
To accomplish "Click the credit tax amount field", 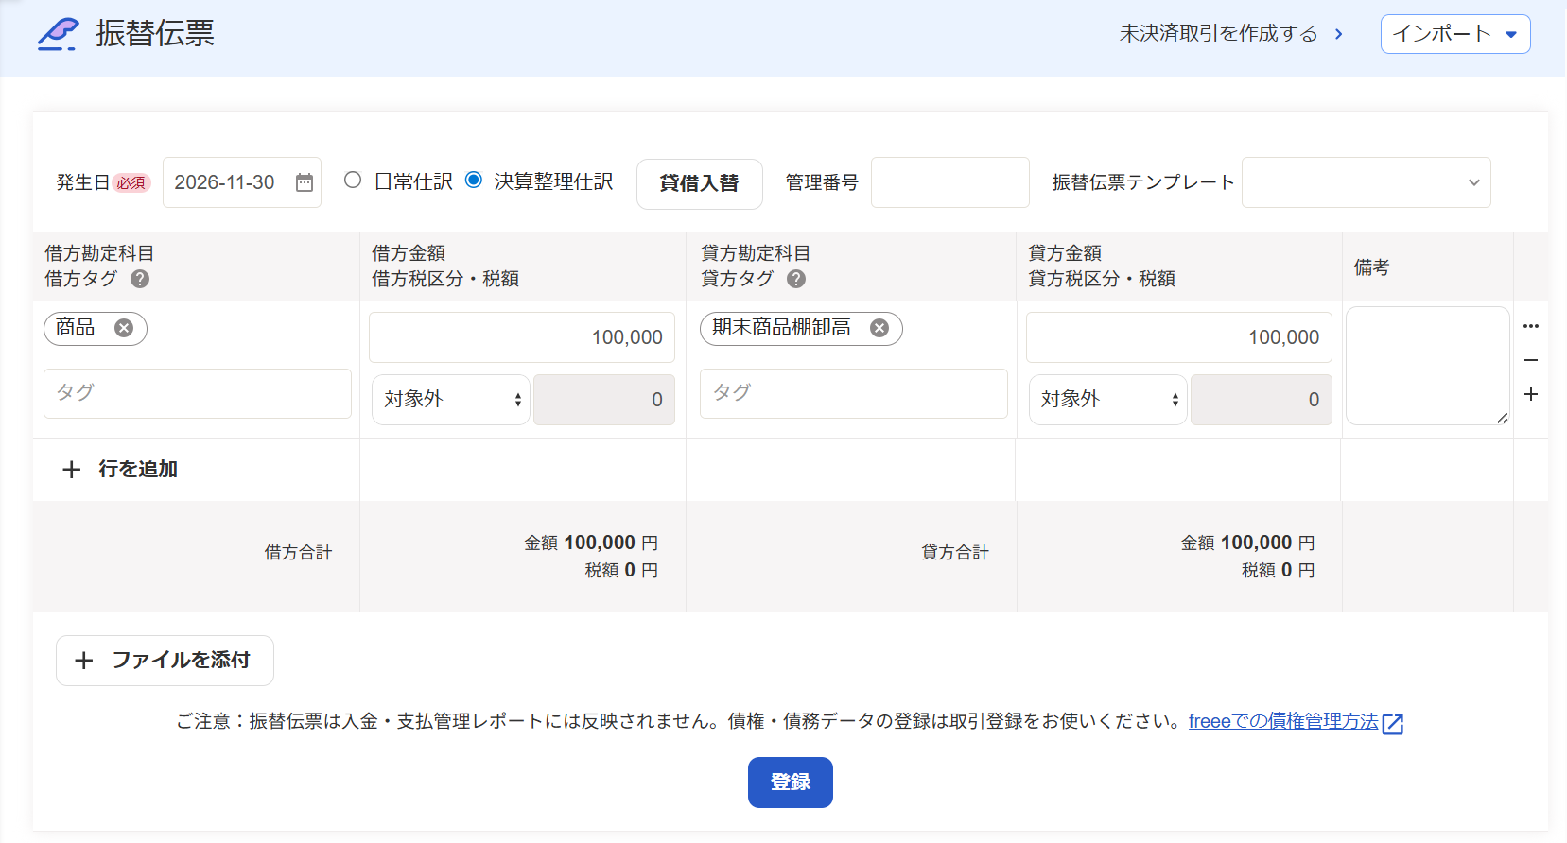I will [1262, 400].
